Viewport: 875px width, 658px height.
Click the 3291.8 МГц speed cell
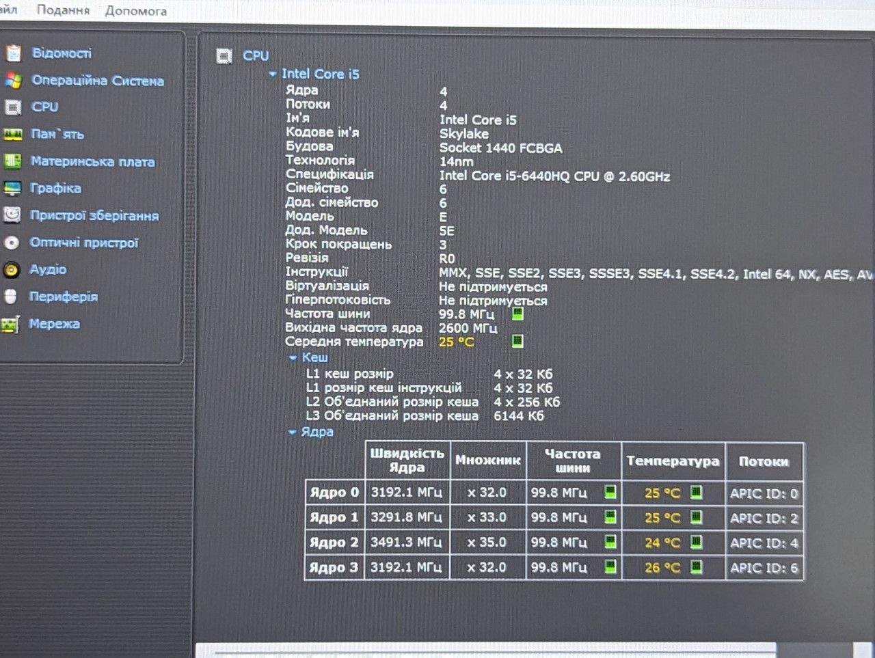pyautogui.click(x=406, y=517)
